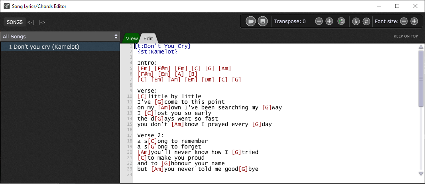This screenshot has width=425, height=184.
Task: Click 'honour your name' lyric
Action: point(198,163)
